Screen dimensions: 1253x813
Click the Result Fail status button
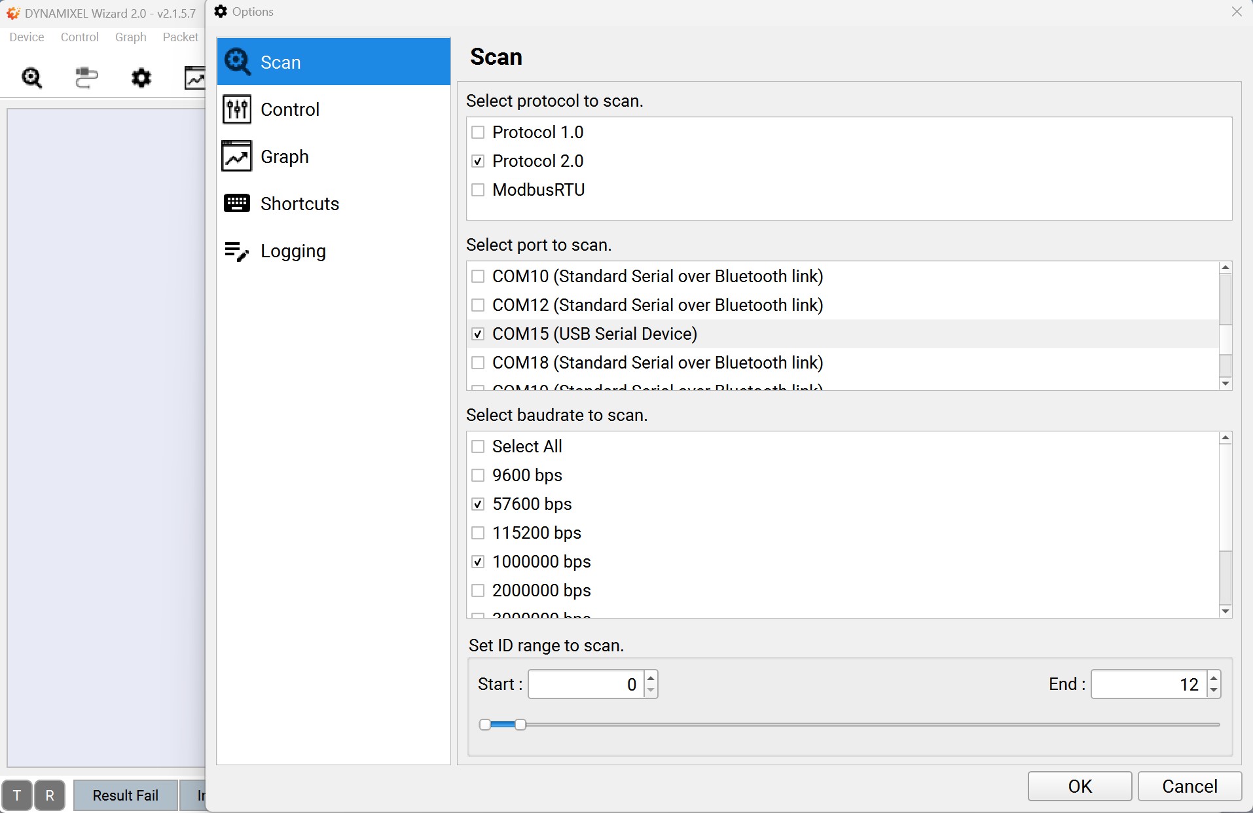126,795
